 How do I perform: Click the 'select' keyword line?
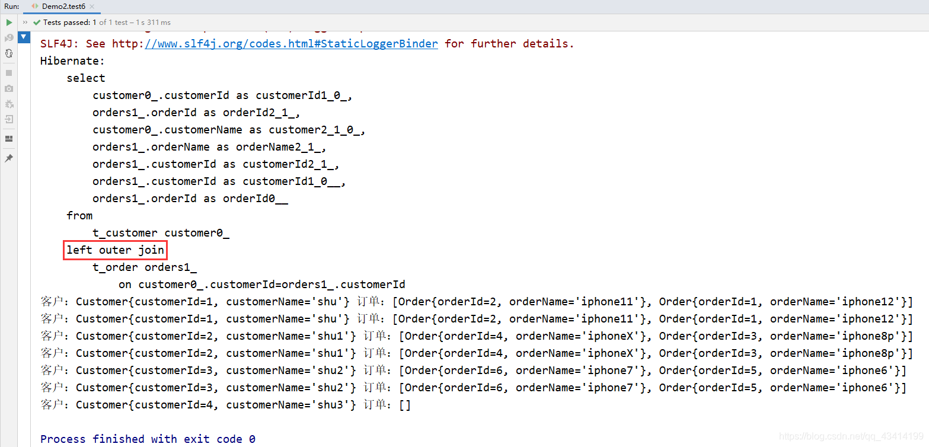pyautogui.click(x=86, y=78)
